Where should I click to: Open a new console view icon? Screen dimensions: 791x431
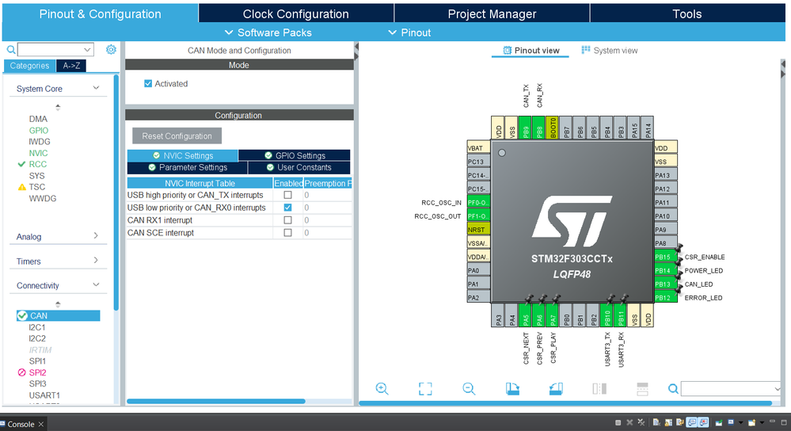tap(752, 422)
